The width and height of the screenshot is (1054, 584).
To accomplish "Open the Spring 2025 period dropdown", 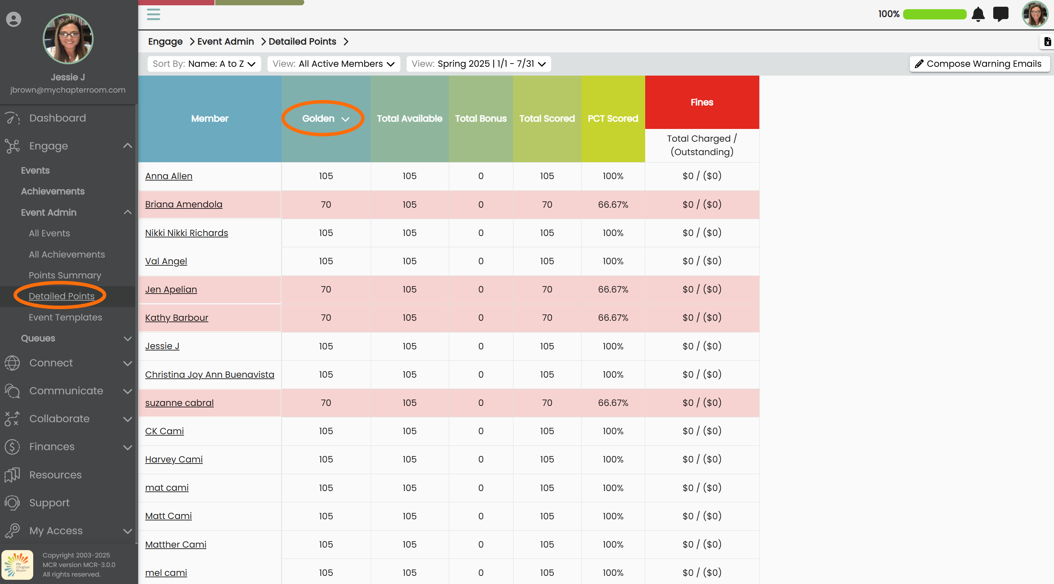I will 478,64.
